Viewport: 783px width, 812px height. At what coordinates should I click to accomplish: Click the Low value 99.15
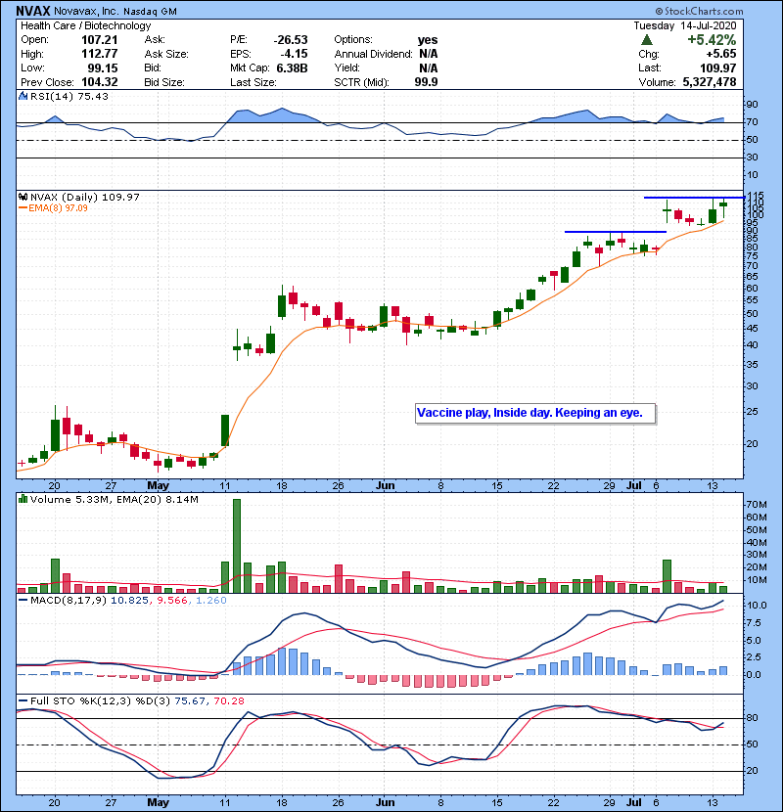(x=102, y=68)
